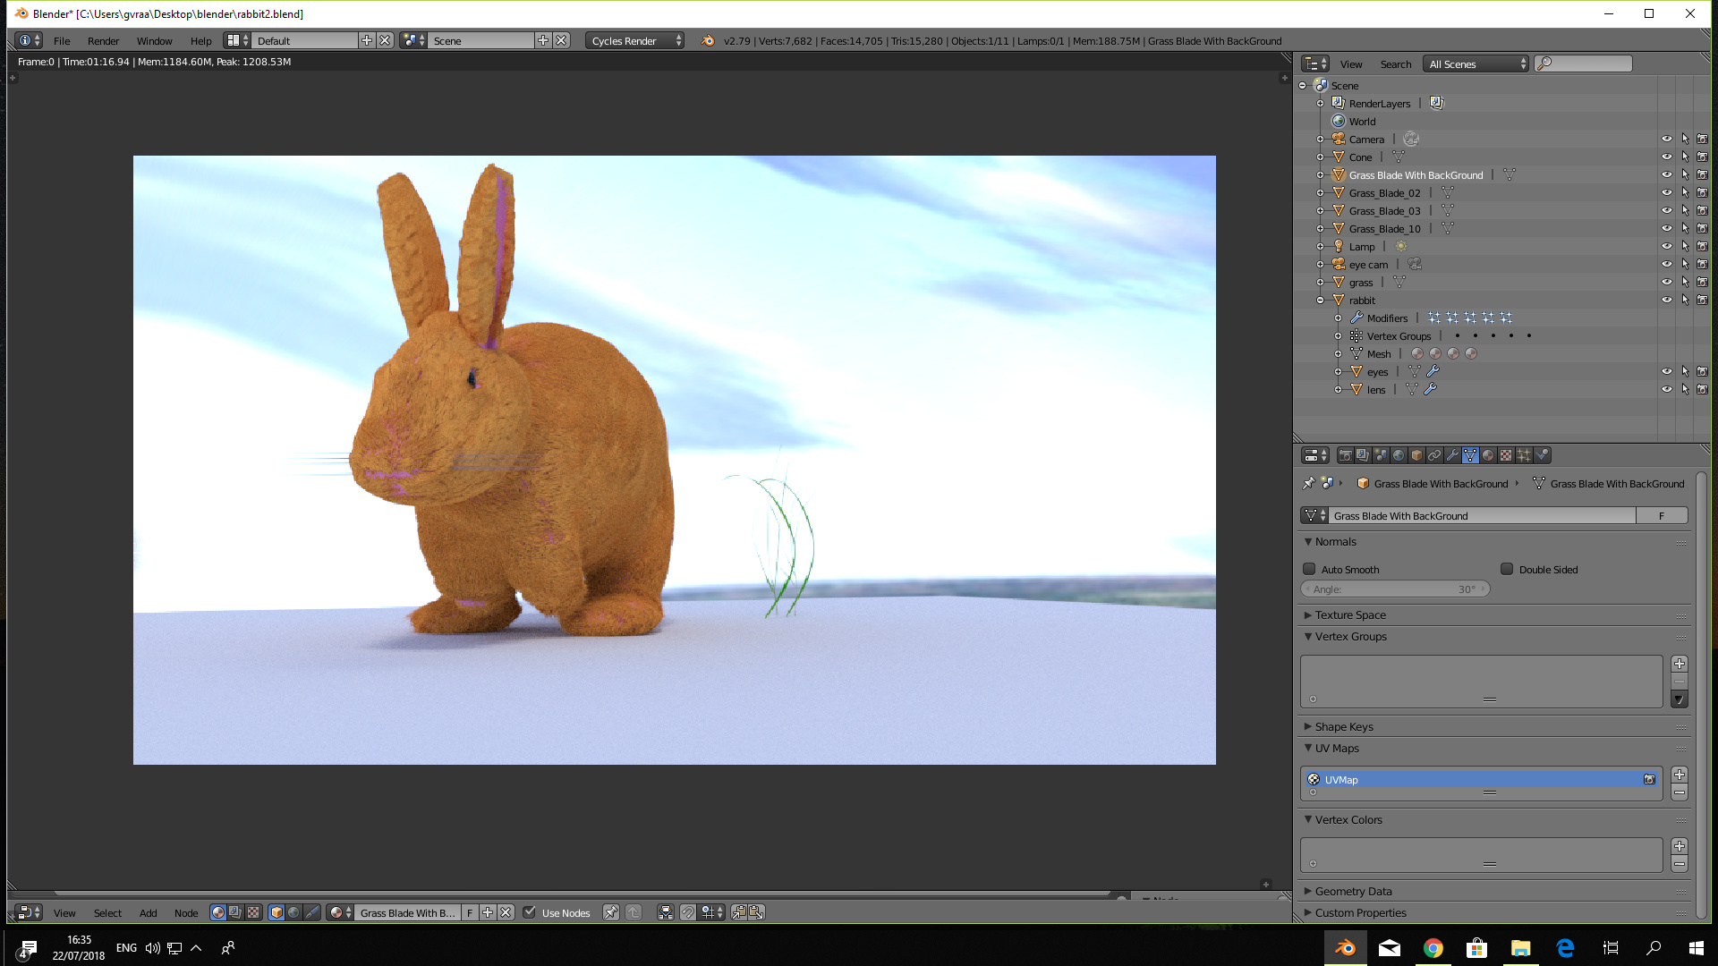Viewport: 1718px width, 966px height.
Task: Toggle UVMap active render camera icon
Action: [1649, 780]
